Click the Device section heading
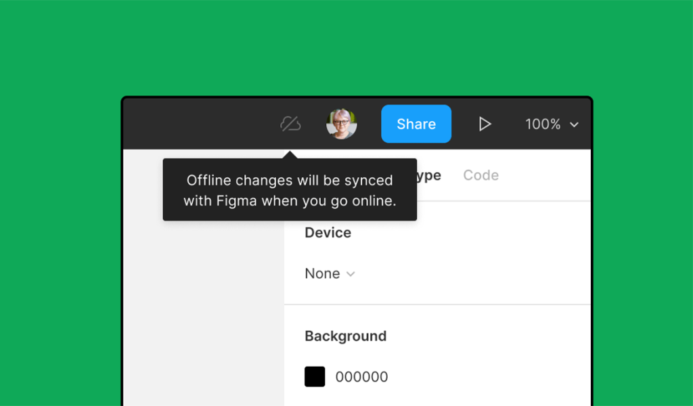Image resolution: width=693 pixels, height=406 pixels. pyautogui.click(x=328, y=233)
